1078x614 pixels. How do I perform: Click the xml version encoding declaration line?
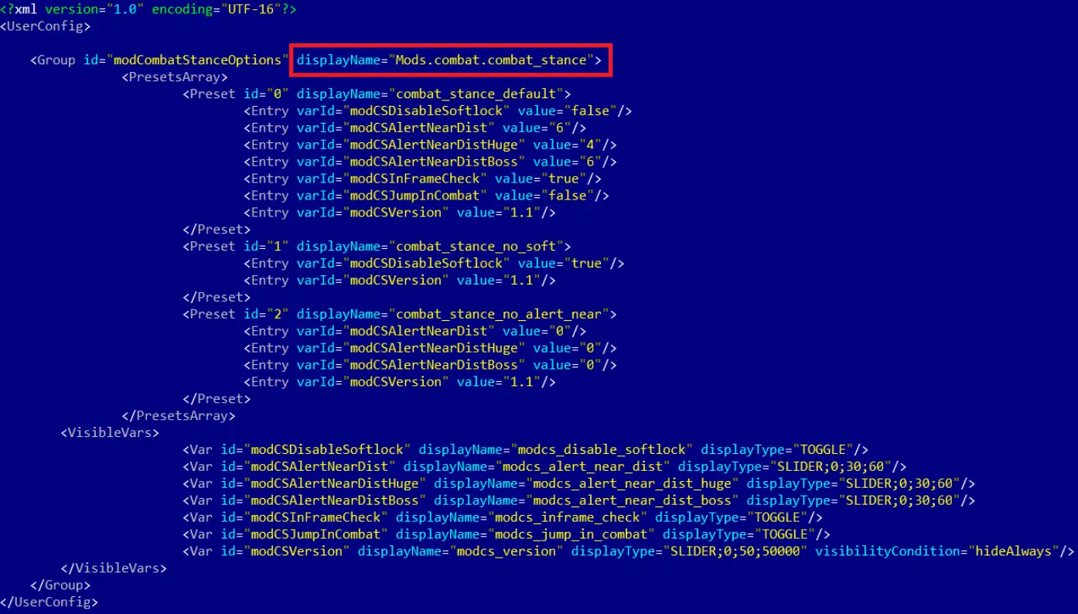point(148,9)
